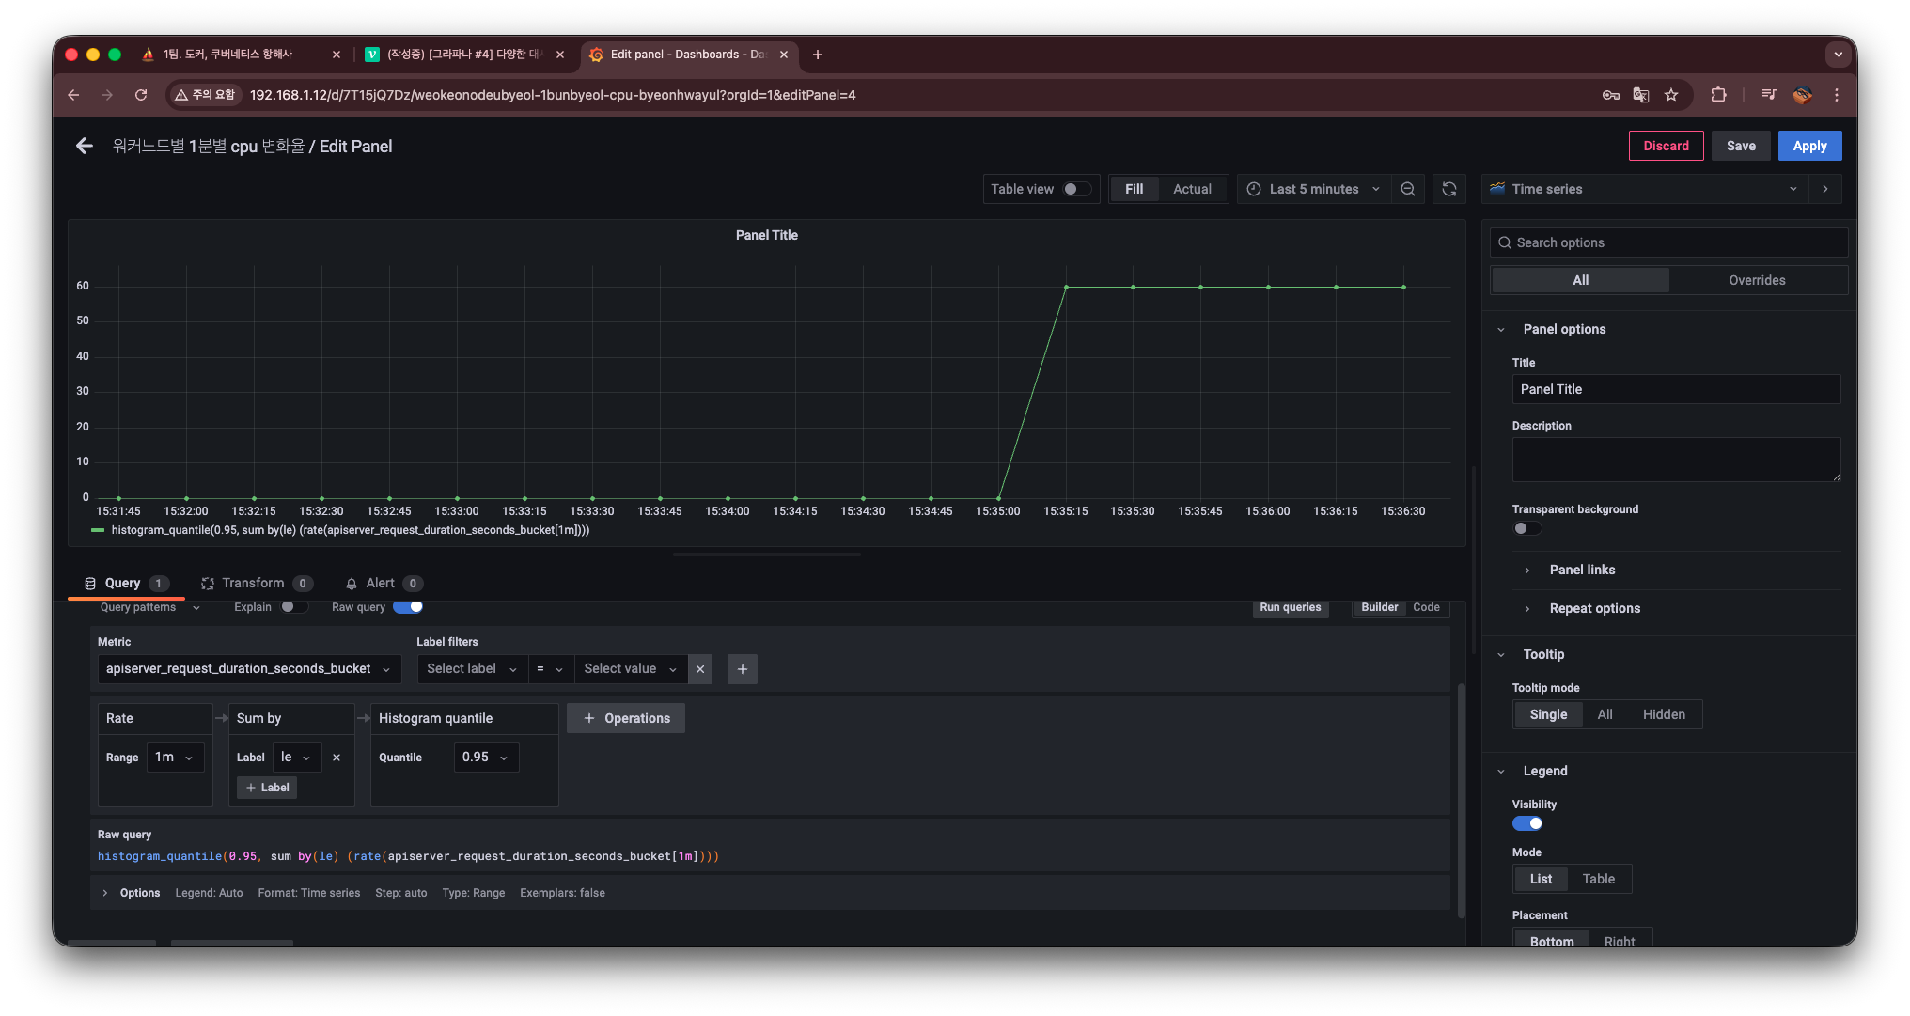
Task: Click the panel Title input field
Action: tap(1675, 389)
